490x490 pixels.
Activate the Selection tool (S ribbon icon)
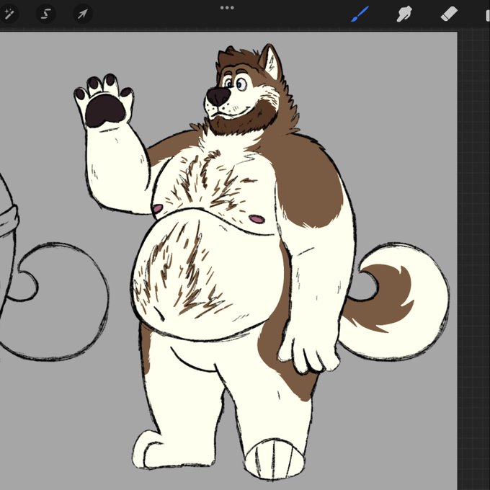click(x=46, y=14)
